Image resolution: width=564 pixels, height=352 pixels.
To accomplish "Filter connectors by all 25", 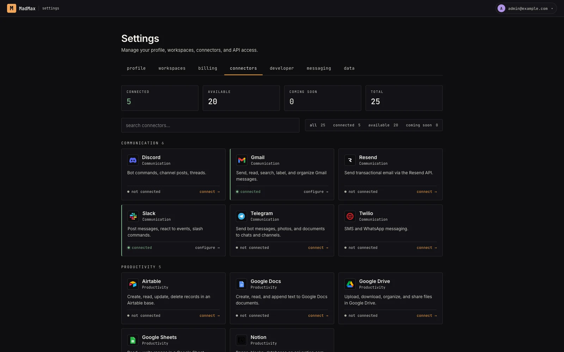I will pos(317,125).
